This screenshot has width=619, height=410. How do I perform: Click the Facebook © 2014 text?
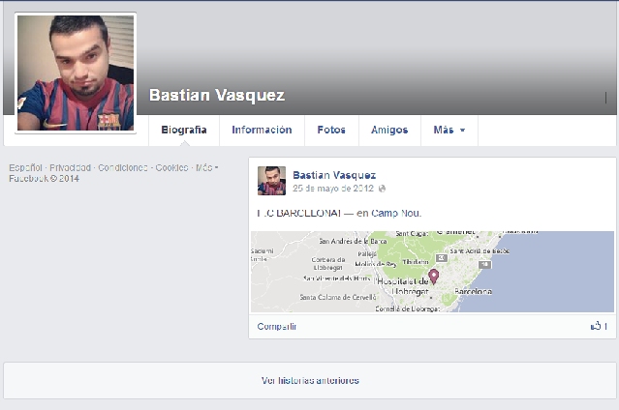44,179
